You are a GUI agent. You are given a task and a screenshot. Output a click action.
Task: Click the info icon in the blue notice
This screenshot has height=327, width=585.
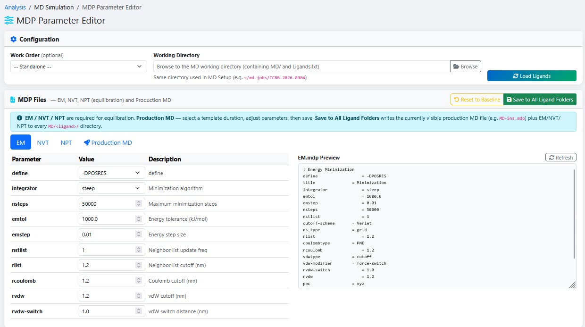pyautogui.click(x=19, y=118)
